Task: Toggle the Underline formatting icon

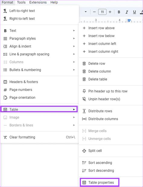Action: (x=135, y=12)
